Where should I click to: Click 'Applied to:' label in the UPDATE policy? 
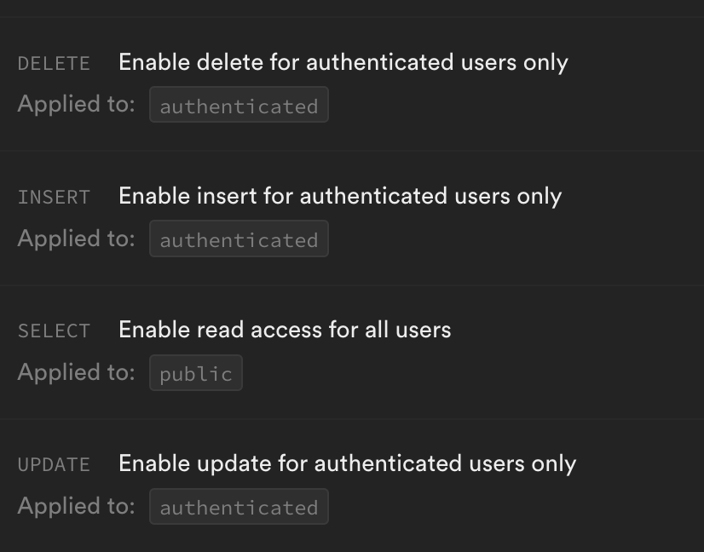pyautogui.click(x=76, y=505)
